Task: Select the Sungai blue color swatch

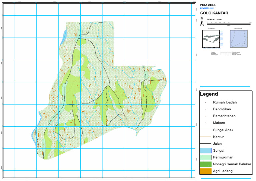Action: (206, 151)
